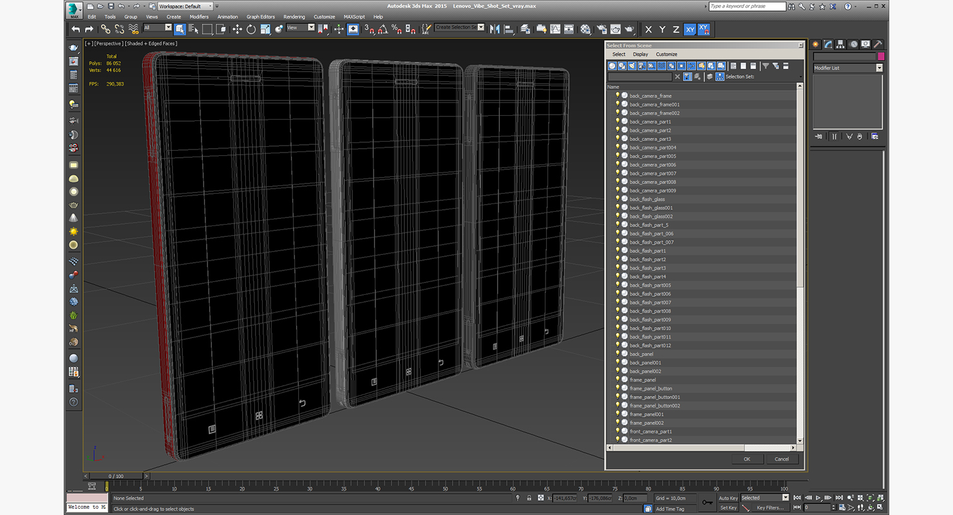Click the Set Key mode key icon

(x=708, y=502)
